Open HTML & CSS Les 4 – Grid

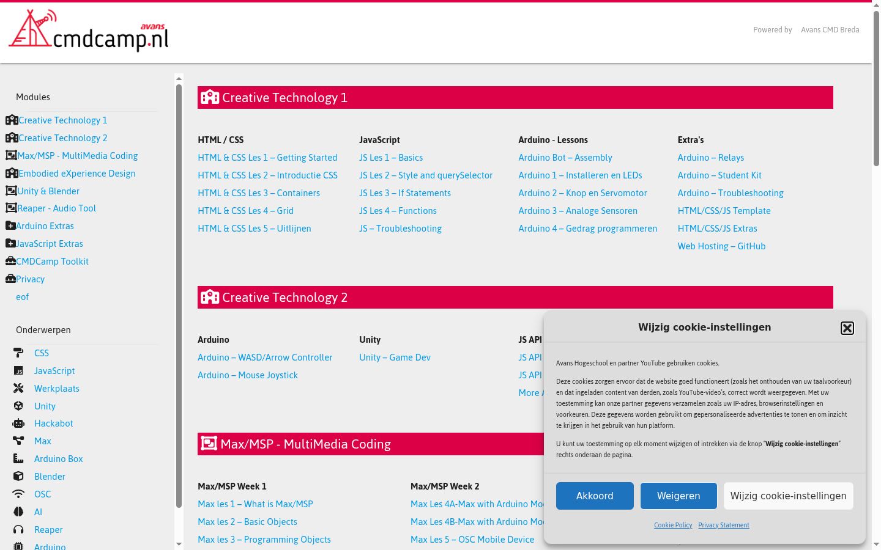245,211
